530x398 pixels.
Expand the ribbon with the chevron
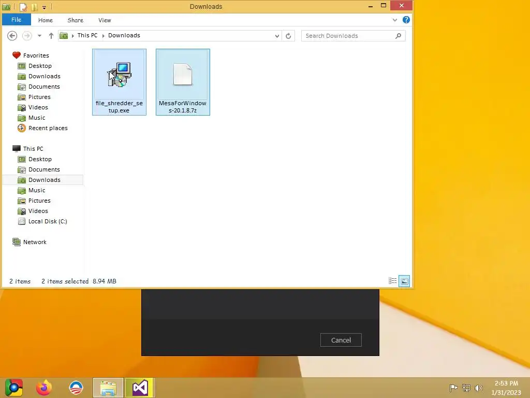click(x=394, y=20)
